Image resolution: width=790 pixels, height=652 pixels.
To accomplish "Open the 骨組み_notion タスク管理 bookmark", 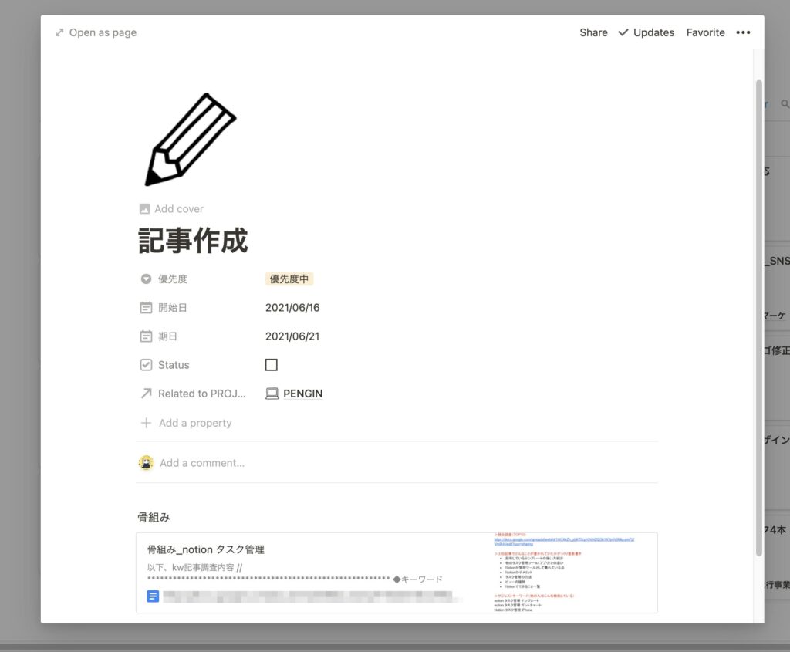I will [x=205, y=549].
